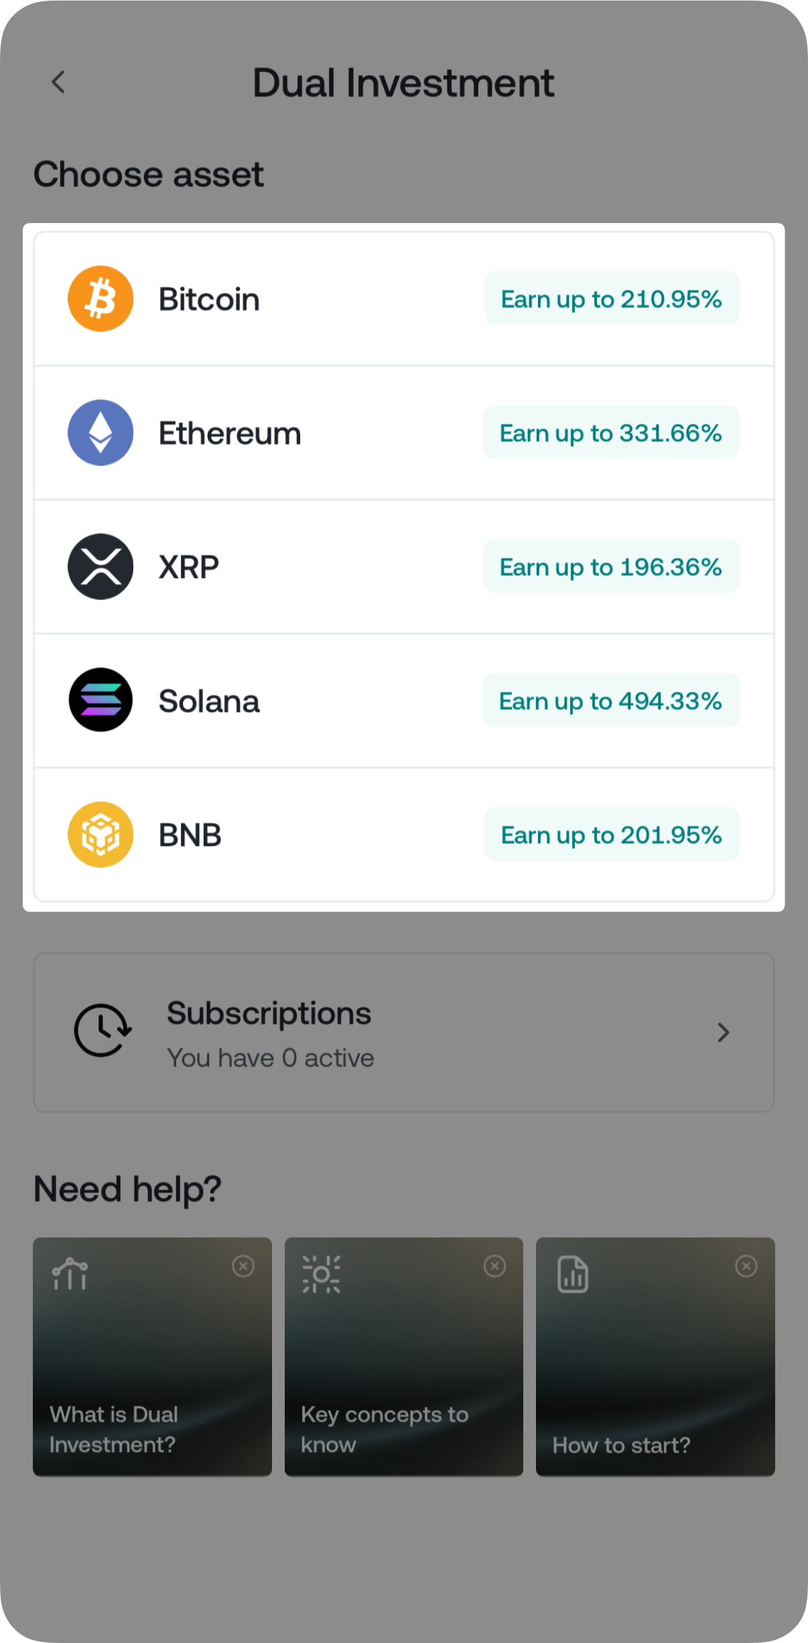Choose the BNB asset name
The width and height of the screenshot is (808, 1643).
(190, 835)
